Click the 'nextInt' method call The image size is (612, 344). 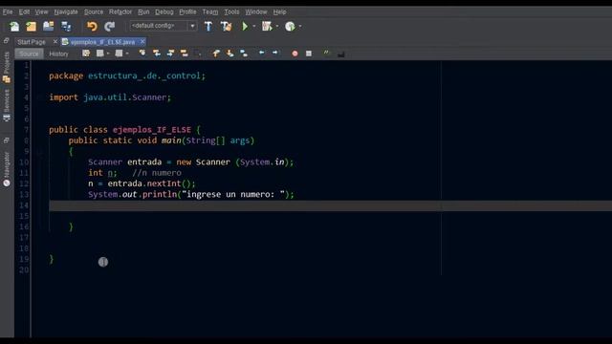pos(164,183)
